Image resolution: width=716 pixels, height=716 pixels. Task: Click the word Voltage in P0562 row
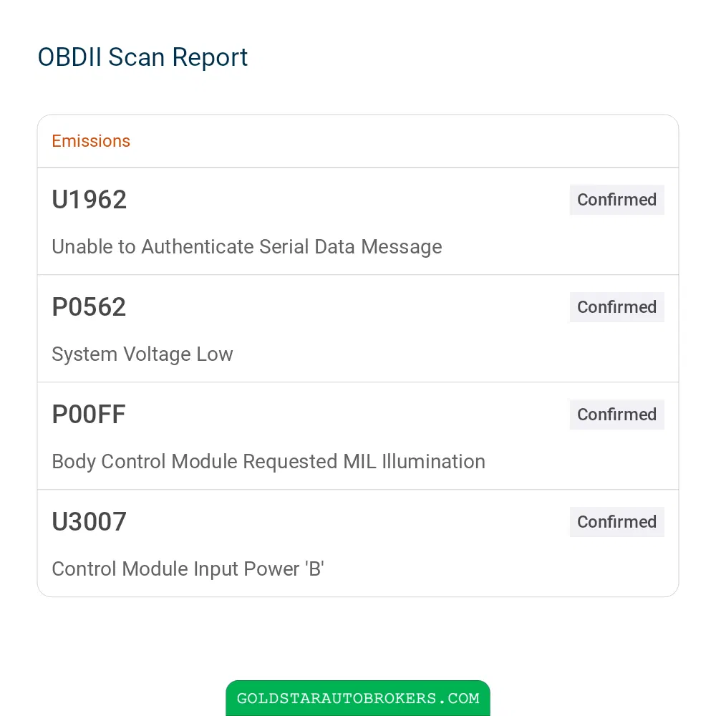157,354
